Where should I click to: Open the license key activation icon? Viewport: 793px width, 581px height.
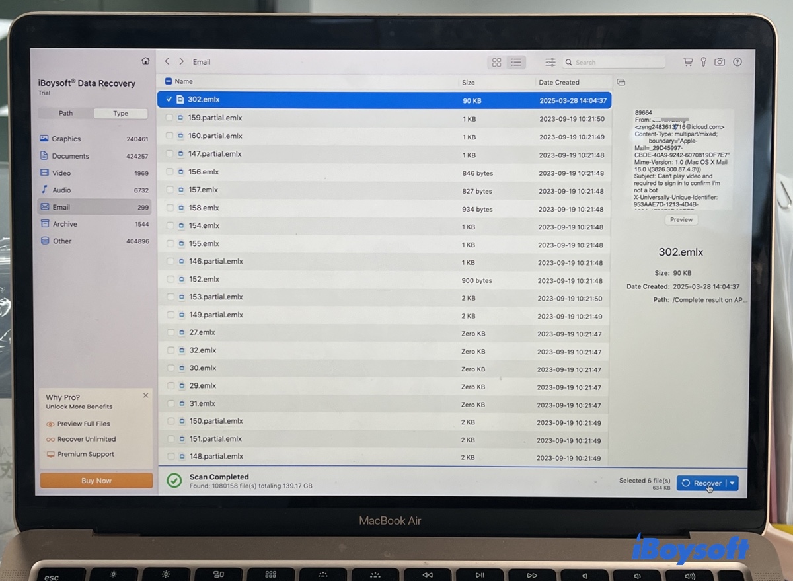(703, 61)
